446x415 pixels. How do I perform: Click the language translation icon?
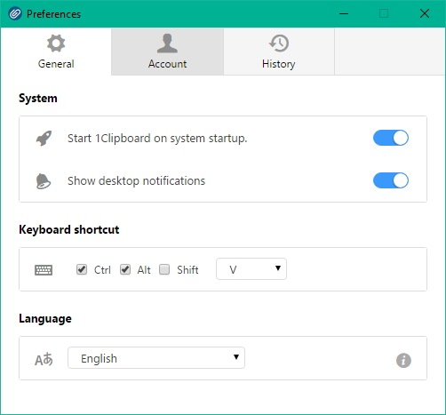click(44, 359)
